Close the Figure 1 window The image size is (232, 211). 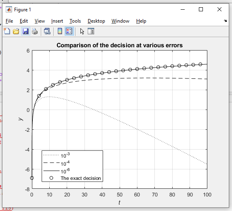coord(219,9)
